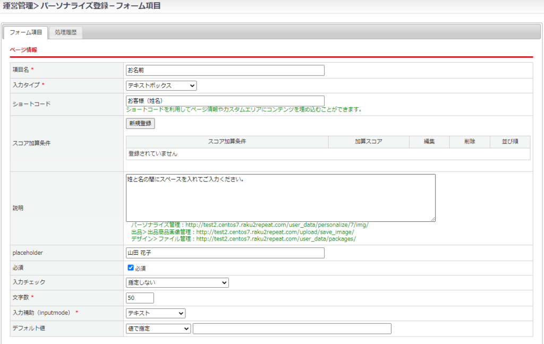This screenshot has height=344, width=544.
Task: Expand the デフォルト値 値で指定 dropdown
Action: (158, 329)
